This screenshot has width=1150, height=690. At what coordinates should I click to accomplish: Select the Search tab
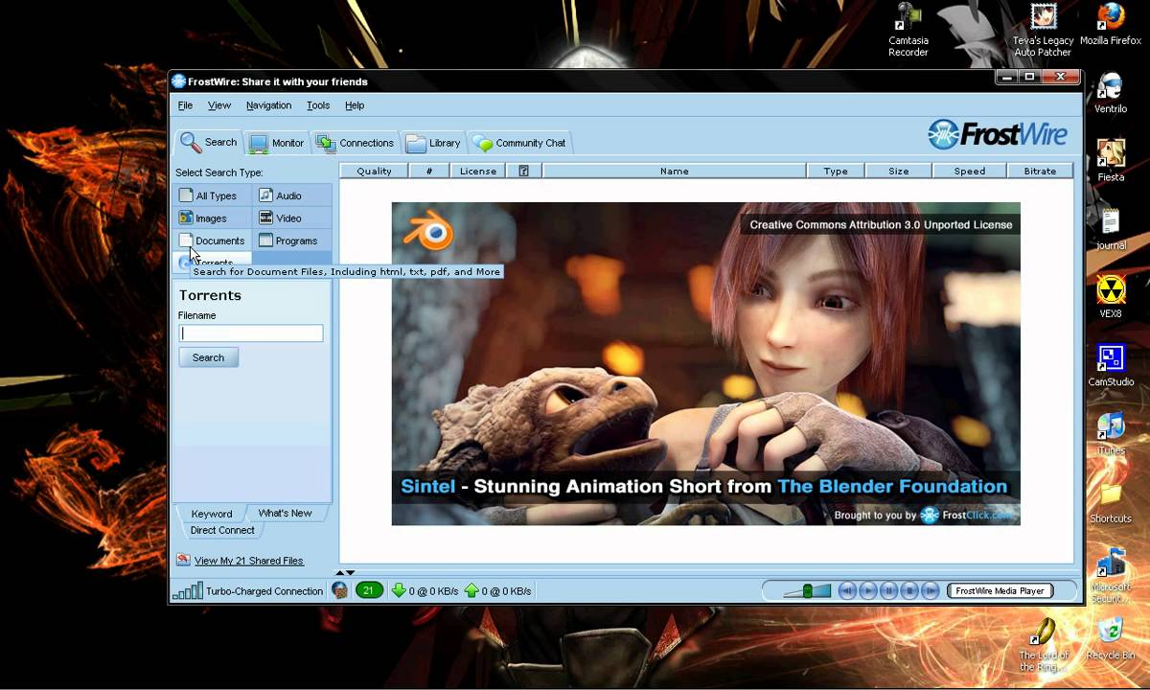pos(208,142)
